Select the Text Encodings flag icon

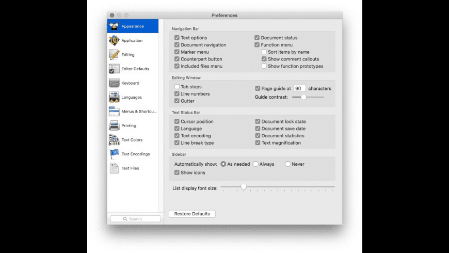point(114,154)
